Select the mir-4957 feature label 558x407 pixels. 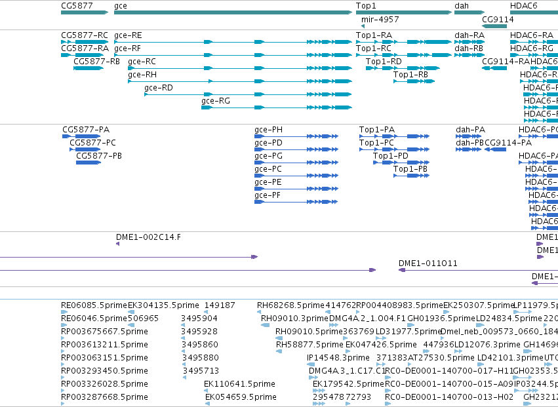pyautogui.click(x=380, y=20)
